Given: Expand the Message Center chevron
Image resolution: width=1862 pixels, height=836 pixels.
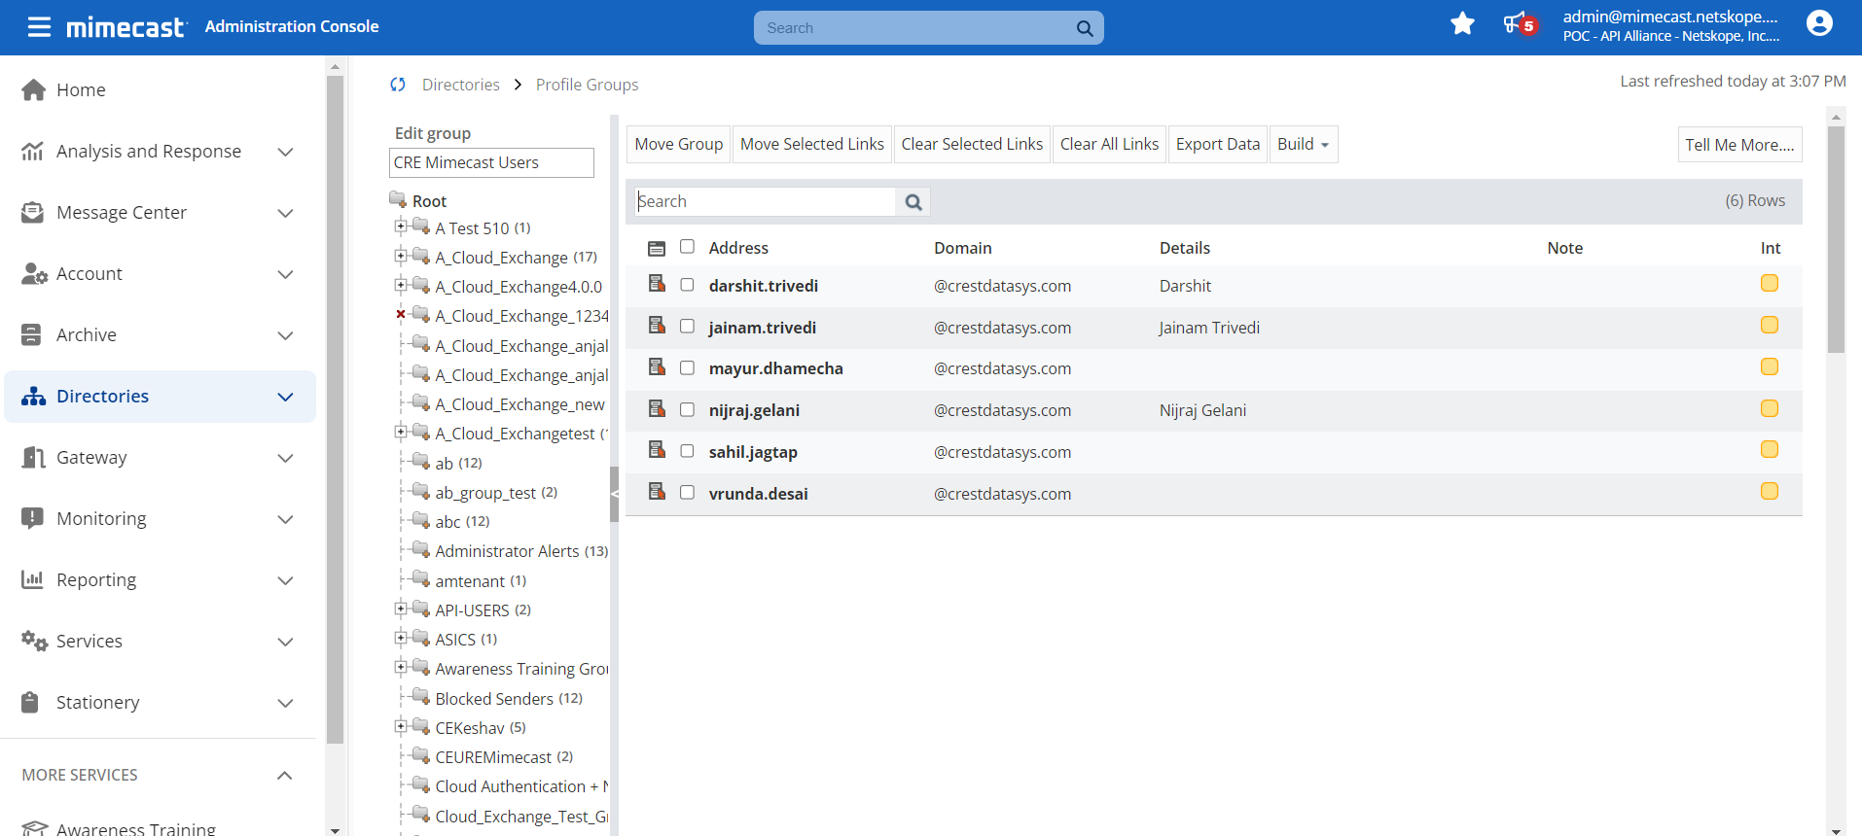Looking at the screenshot, I should tap(285, 213).
